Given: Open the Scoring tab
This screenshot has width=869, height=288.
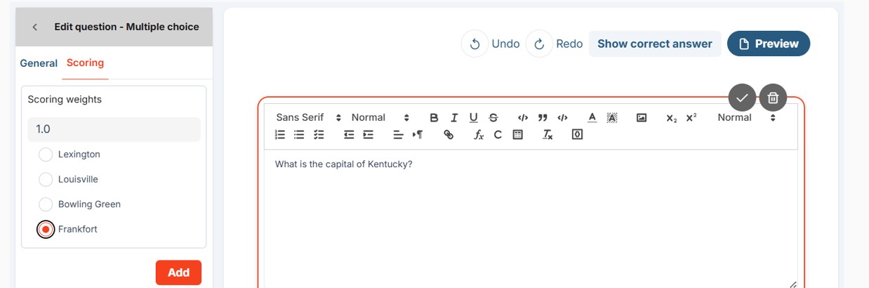Looking at the screenshot, I should [85, 63].
